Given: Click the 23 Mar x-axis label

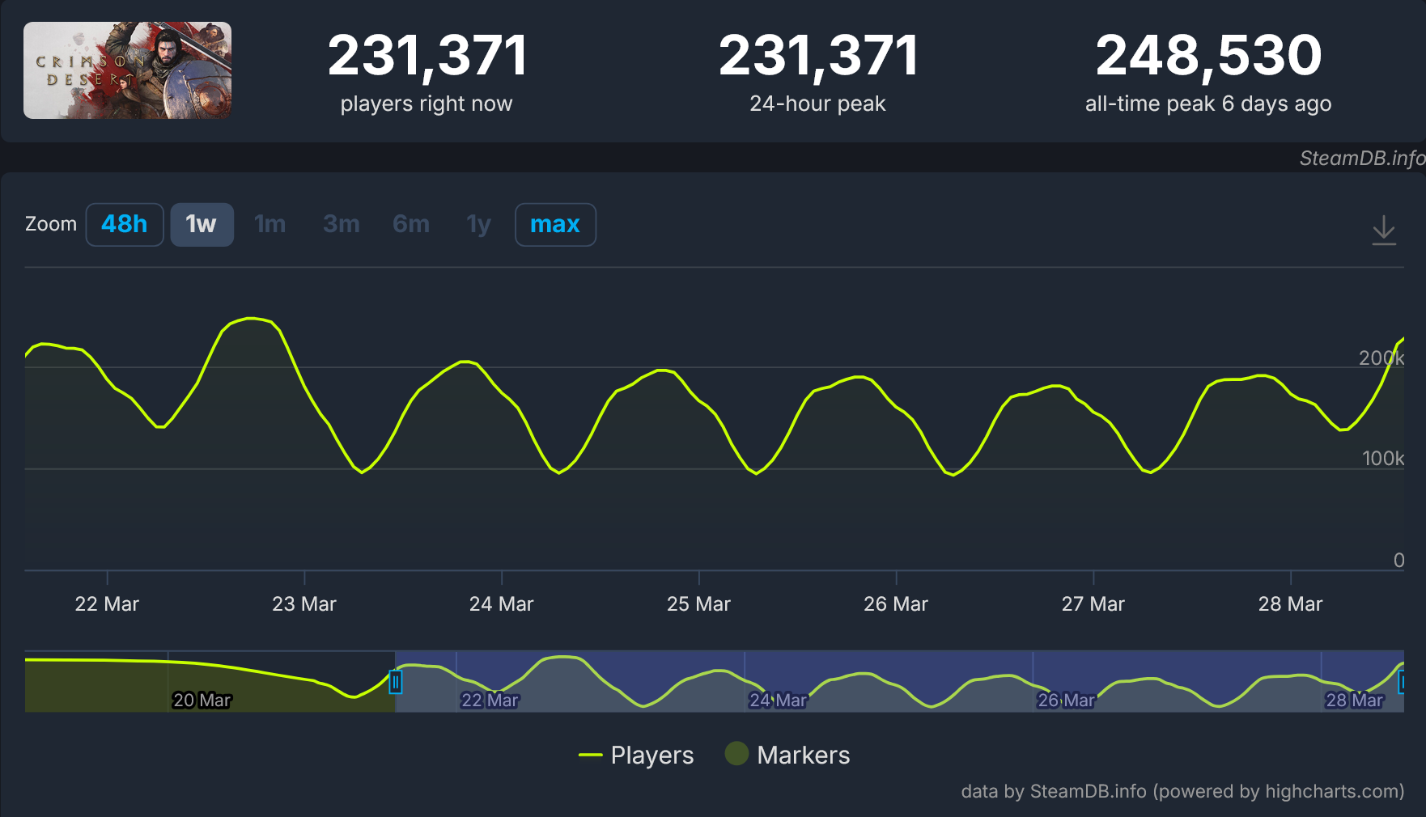Looking at the screenshot, I should coord(304,604).
